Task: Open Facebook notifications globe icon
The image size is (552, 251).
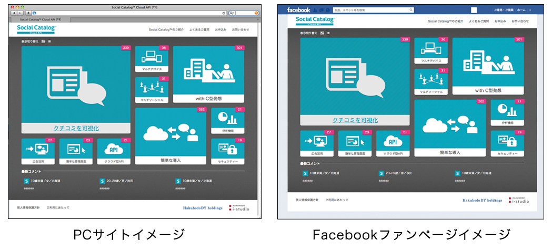Action: click(x=327, y=10)
